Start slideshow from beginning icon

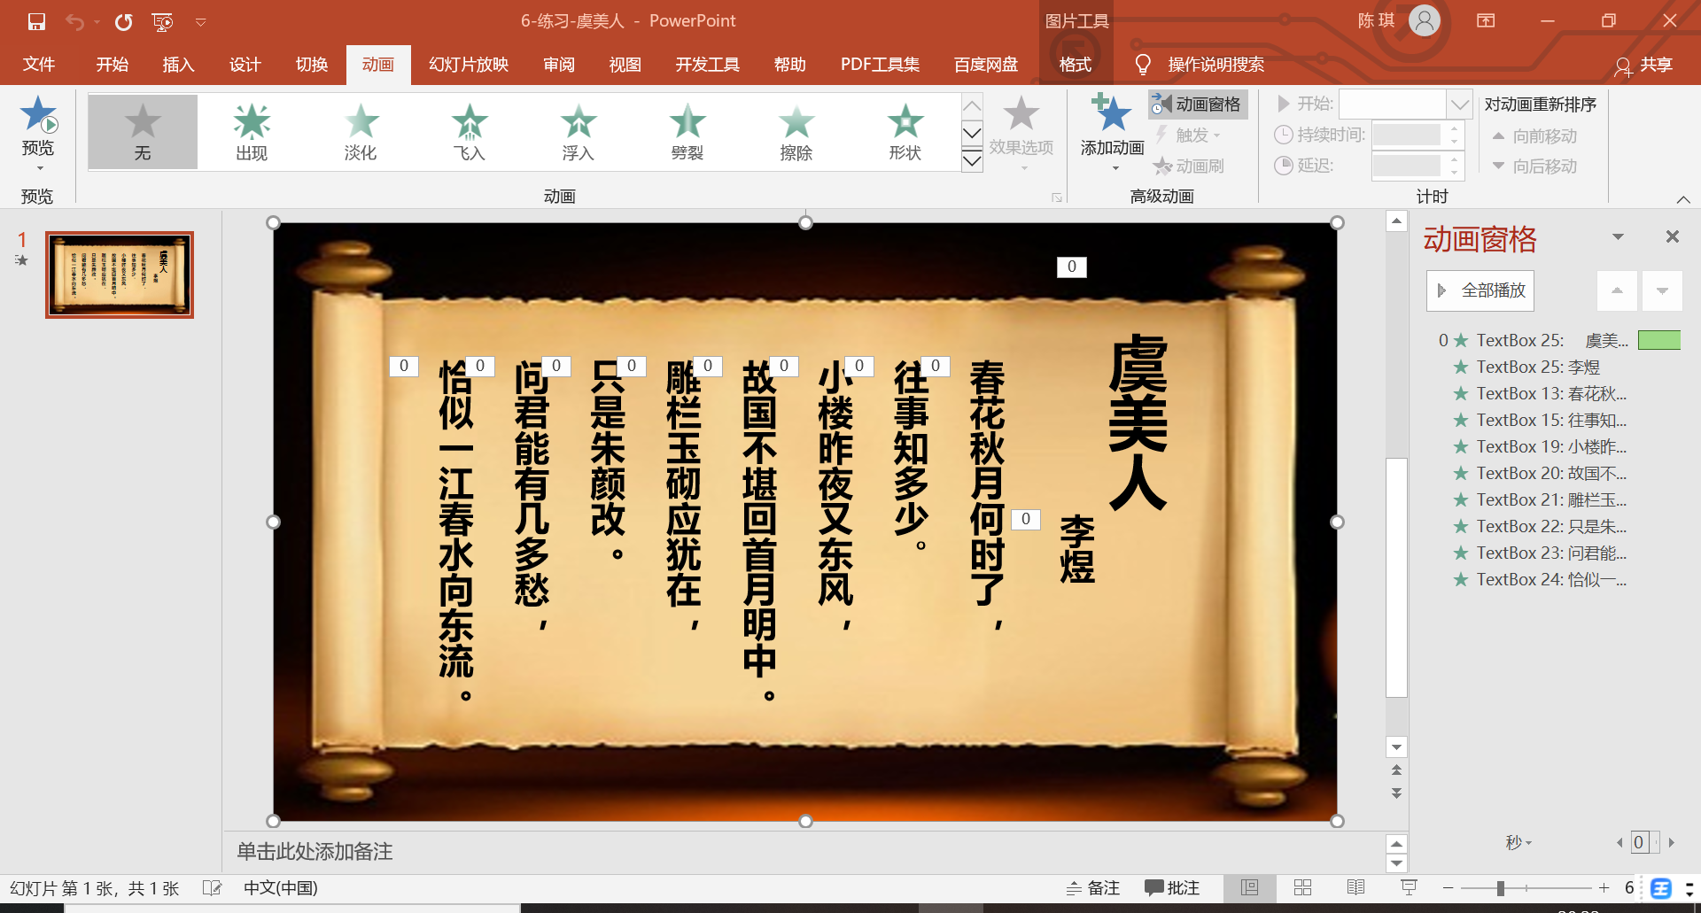(x=162, y=21)
